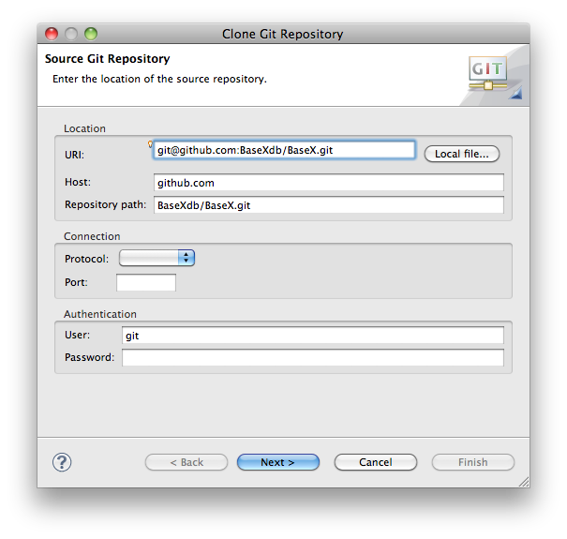The image size is (567, 539).
Task: Click the grayed Finish button
Action: tap(473, 462)
